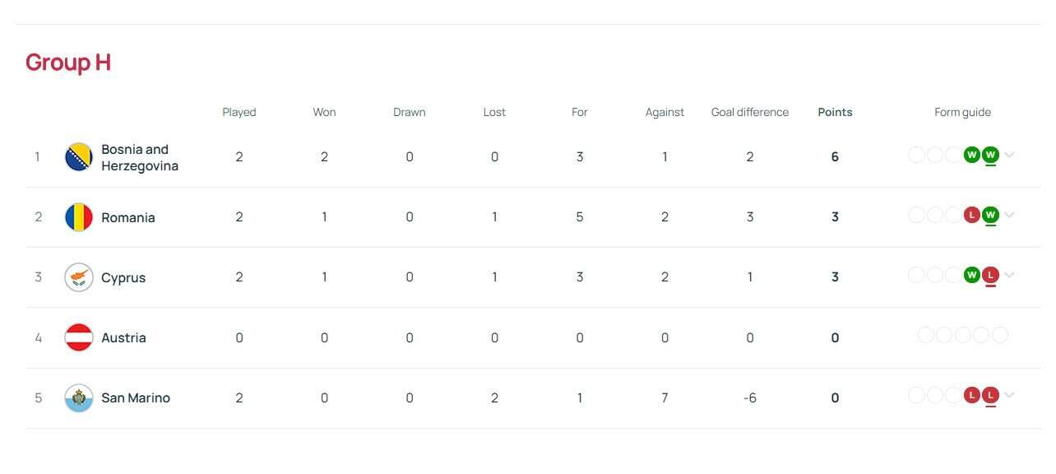The image size is (1056, 474).
Task: Click the Bosnia and Herzegovina flag icon
Action: pos(79,157)
